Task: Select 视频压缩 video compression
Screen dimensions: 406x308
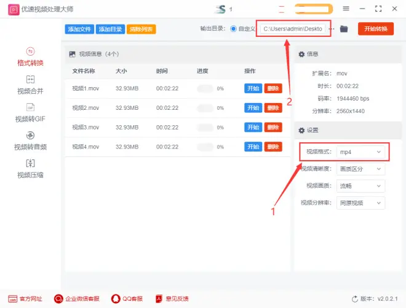Action: 30,169
